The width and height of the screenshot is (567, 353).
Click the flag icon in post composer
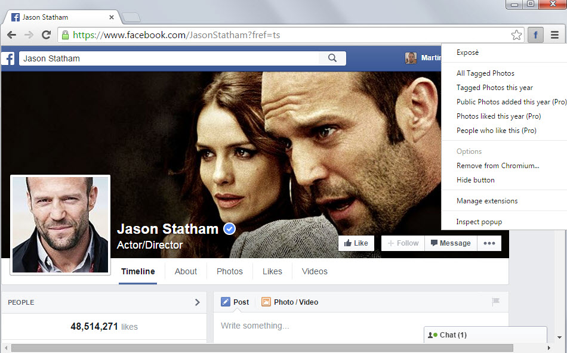pos(495,301)
